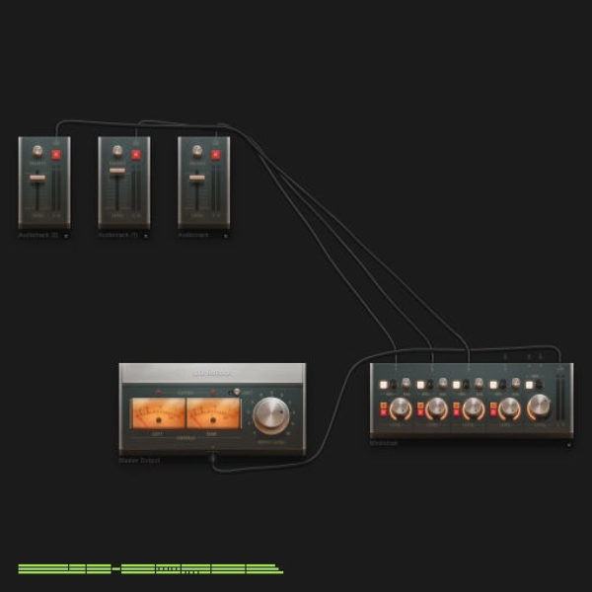Solo the first Minimixer channel with the orange button
The width and height of the screenshot is (592, 592).
click(x=384, y=406)
